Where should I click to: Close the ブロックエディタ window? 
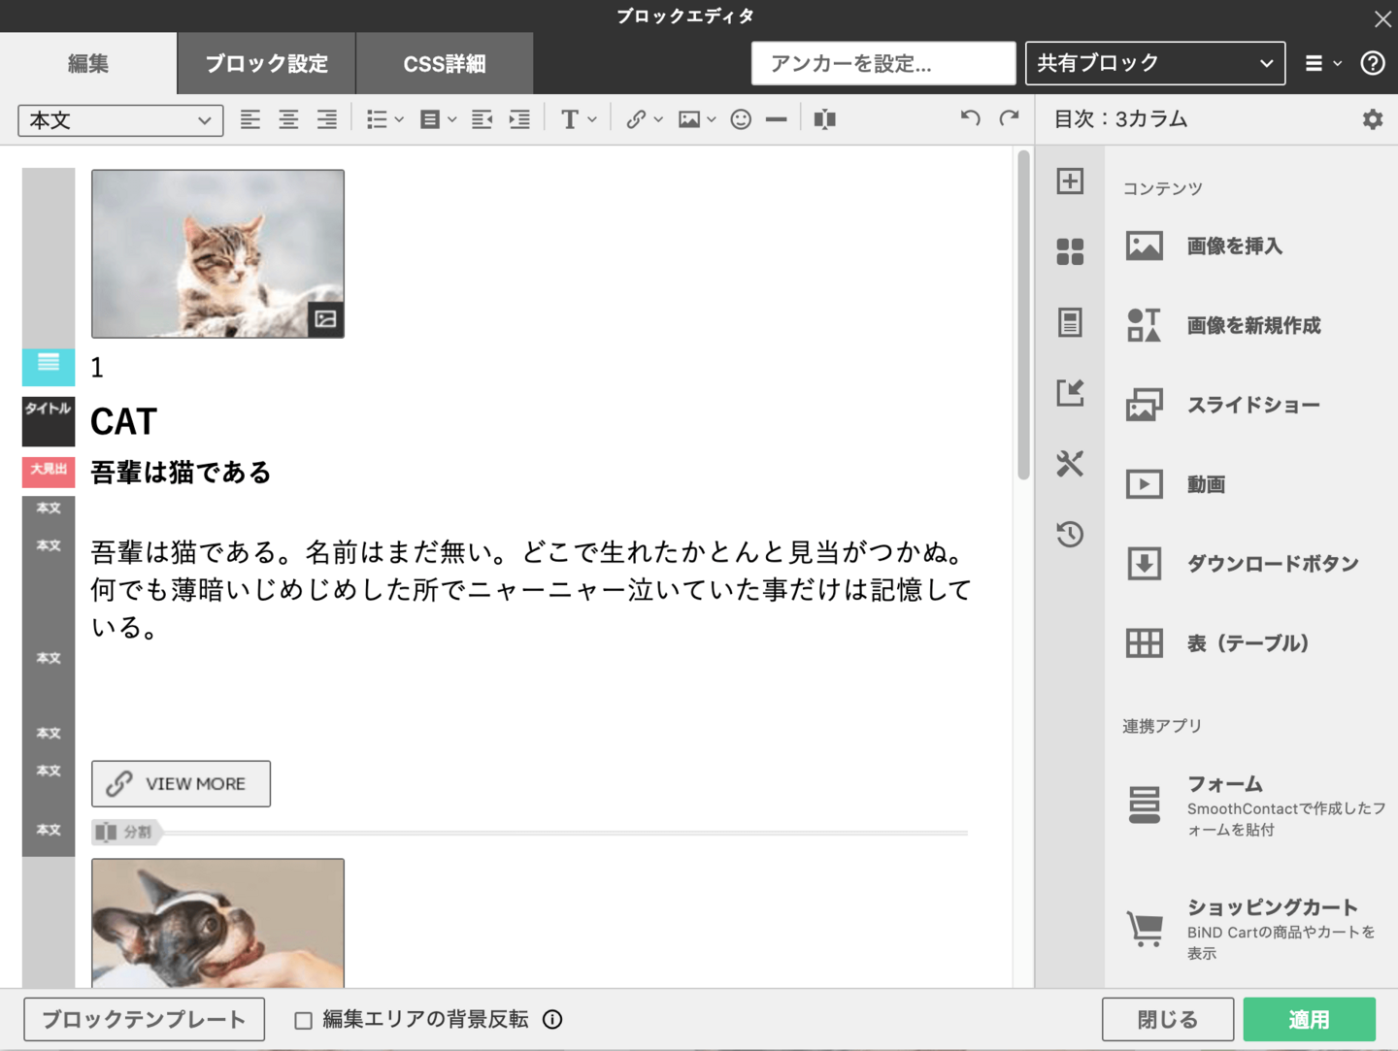[x=1382, y=17]
